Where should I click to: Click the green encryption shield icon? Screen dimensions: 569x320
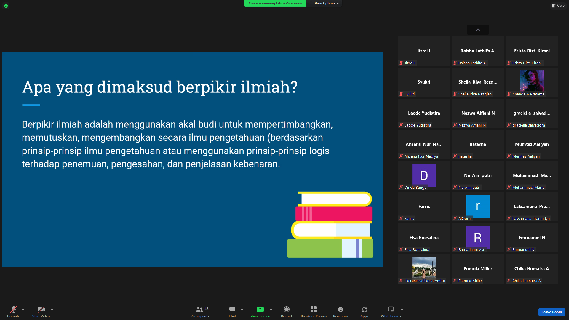[x=6, y=6]
